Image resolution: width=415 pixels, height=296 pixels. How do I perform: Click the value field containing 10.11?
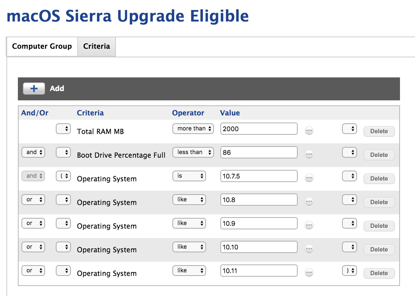click(x=259, y=271)
